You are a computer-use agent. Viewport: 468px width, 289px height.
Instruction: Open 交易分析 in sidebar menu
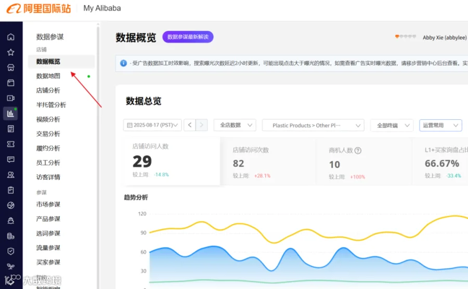(48, 134)
